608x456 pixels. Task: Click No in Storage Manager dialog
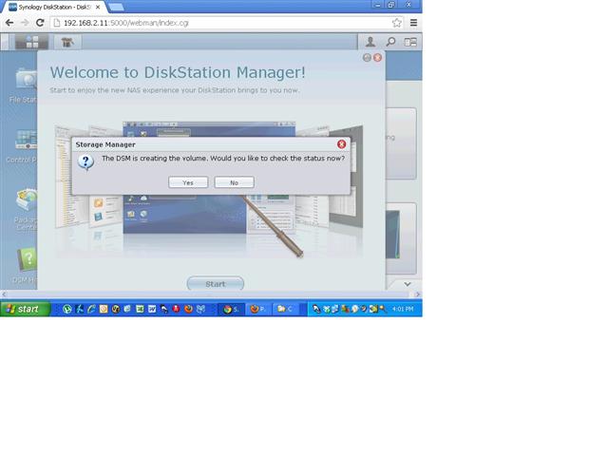click(235, 182)
